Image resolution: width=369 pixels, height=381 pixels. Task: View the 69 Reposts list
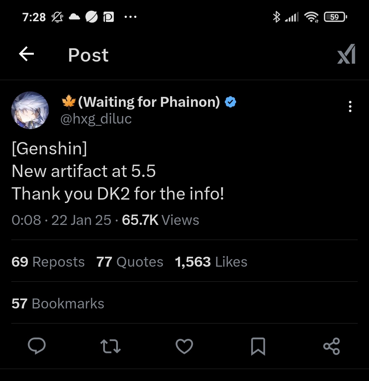click(48, 262)
